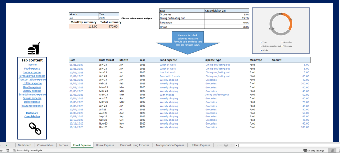Follow the Savings expense link
The width and height of the screenshot is (340, 153).
coord(32,98)
